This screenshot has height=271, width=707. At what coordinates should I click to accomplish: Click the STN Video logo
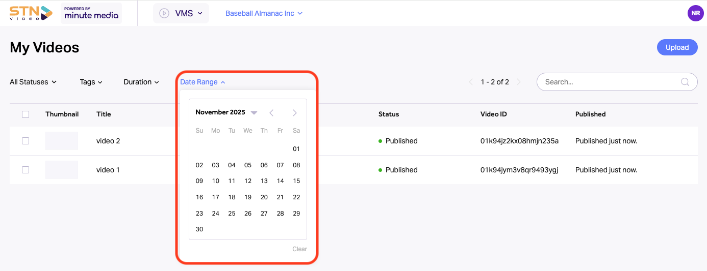(31, 13)
